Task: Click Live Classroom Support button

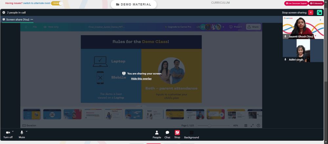Action: [296, 3]
